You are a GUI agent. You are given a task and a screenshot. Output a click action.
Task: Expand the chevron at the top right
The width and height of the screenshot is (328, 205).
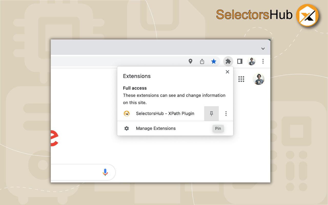[x=263, y=48]
